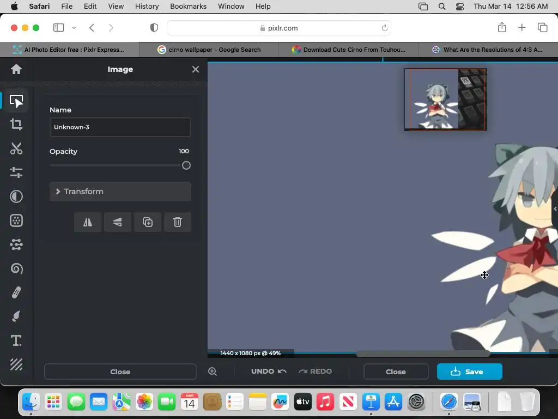
Task: Open Safari share button
Action: [x=502, y=27]
